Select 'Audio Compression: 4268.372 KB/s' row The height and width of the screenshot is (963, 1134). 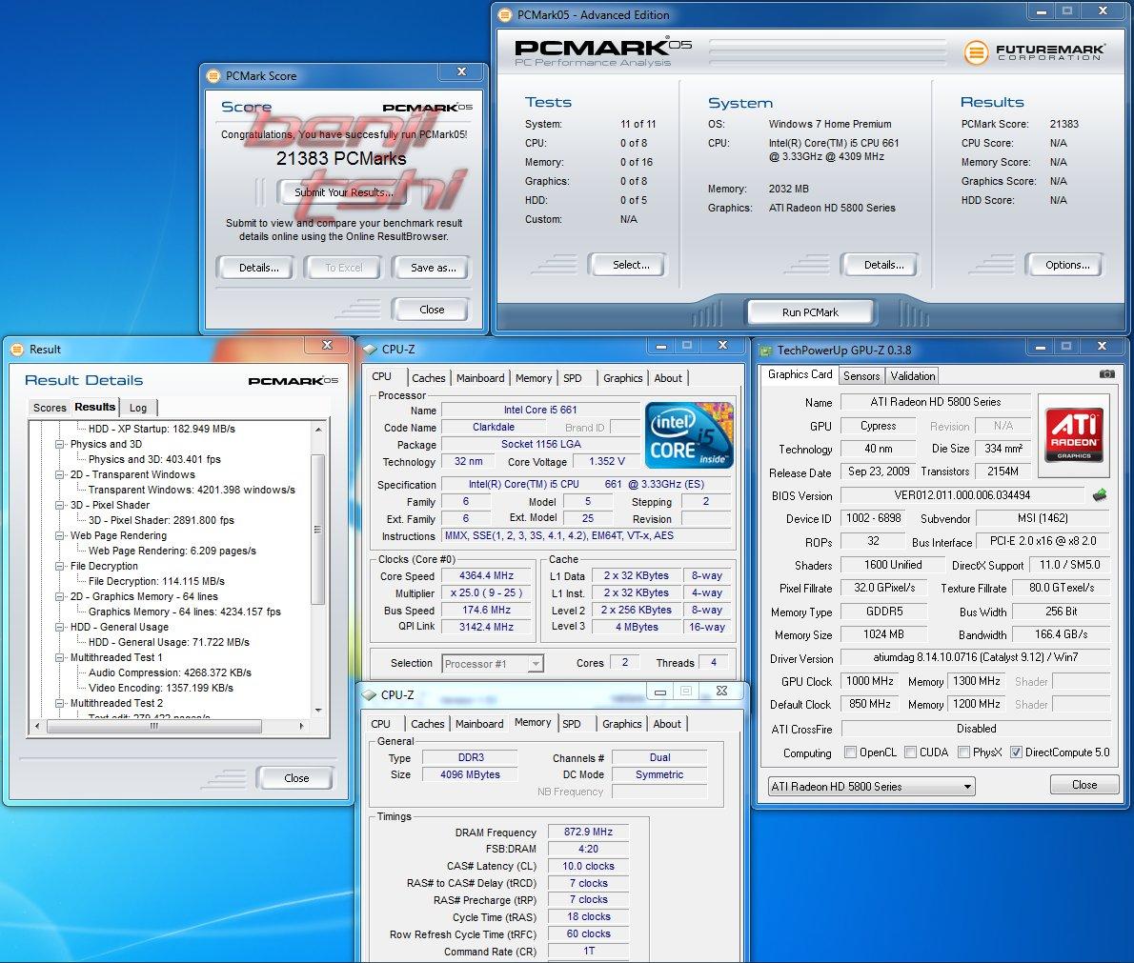tap(170, 673)
